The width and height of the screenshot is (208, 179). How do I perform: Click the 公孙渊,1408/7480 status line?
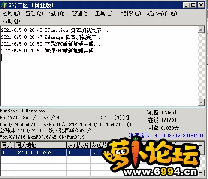46,130
